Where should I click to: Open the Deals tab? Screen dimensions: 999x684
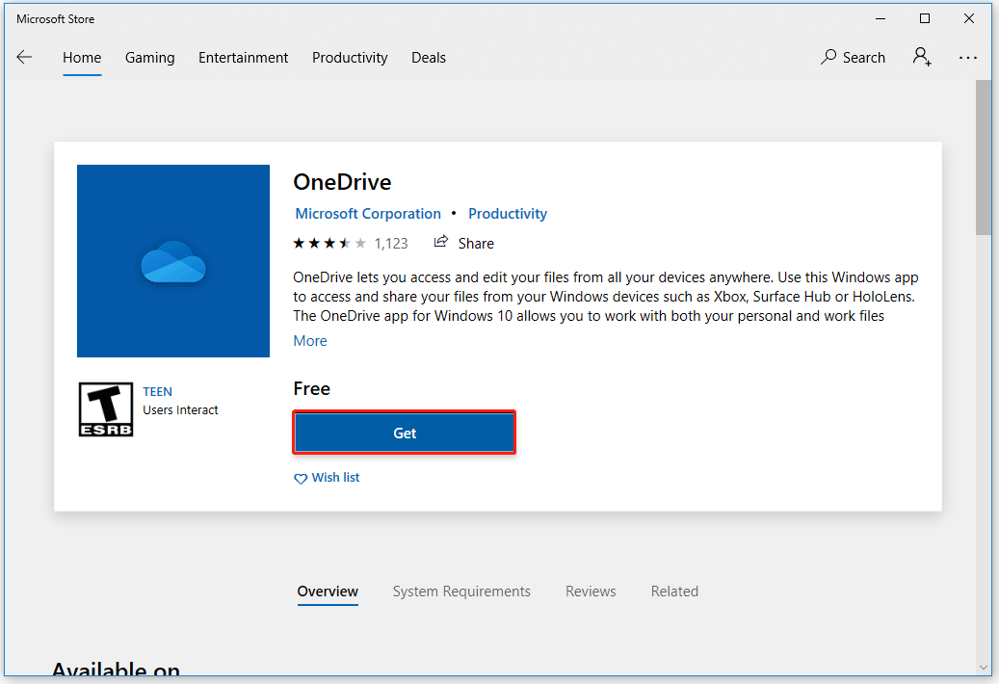pyautogui.click(x=429, y=58)
